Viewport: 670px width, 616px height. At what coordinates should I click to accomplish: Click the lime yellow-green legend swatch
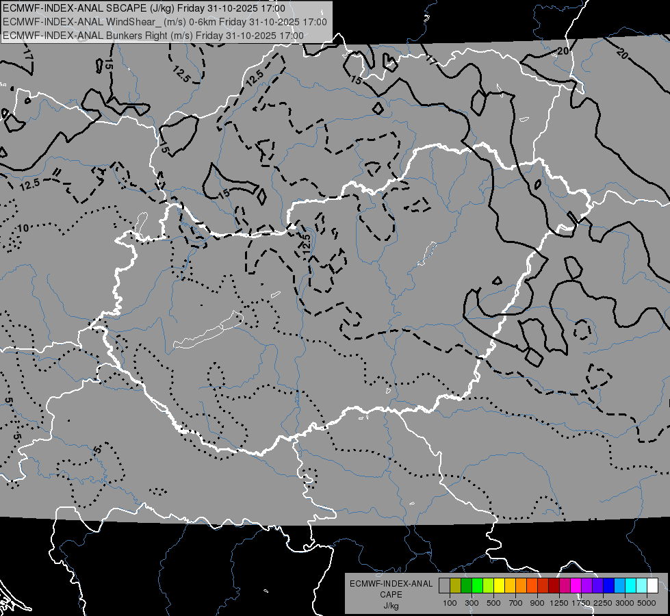488,586
